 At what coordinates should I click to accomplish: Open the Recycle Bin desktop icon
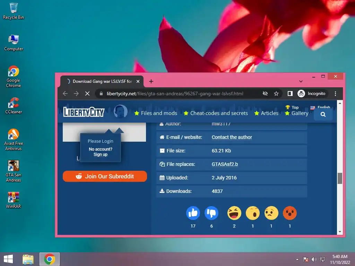pos(14,11)
